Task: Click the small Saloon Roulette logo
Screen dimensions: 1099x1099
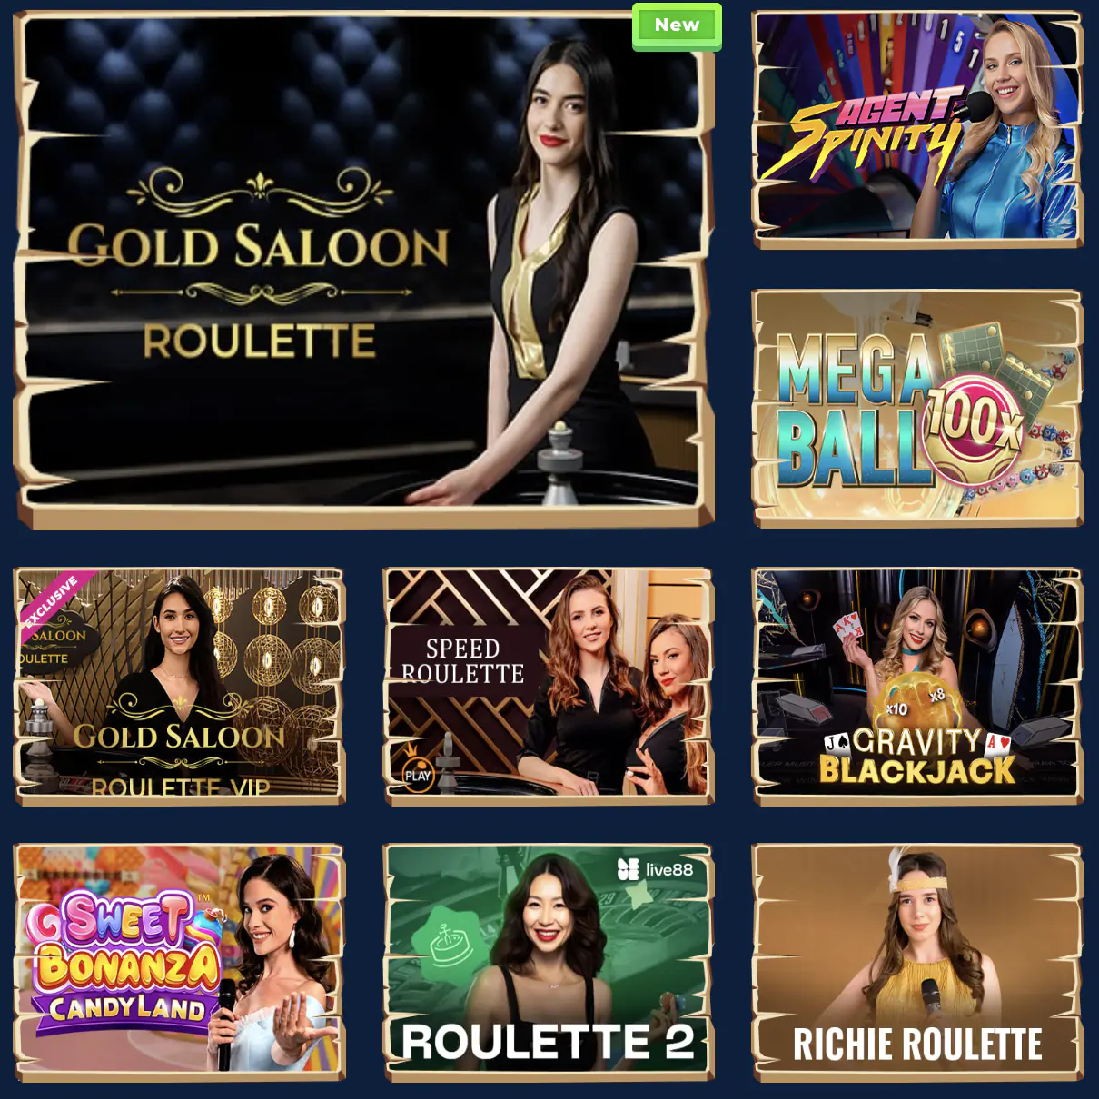Action: (50, 639)
